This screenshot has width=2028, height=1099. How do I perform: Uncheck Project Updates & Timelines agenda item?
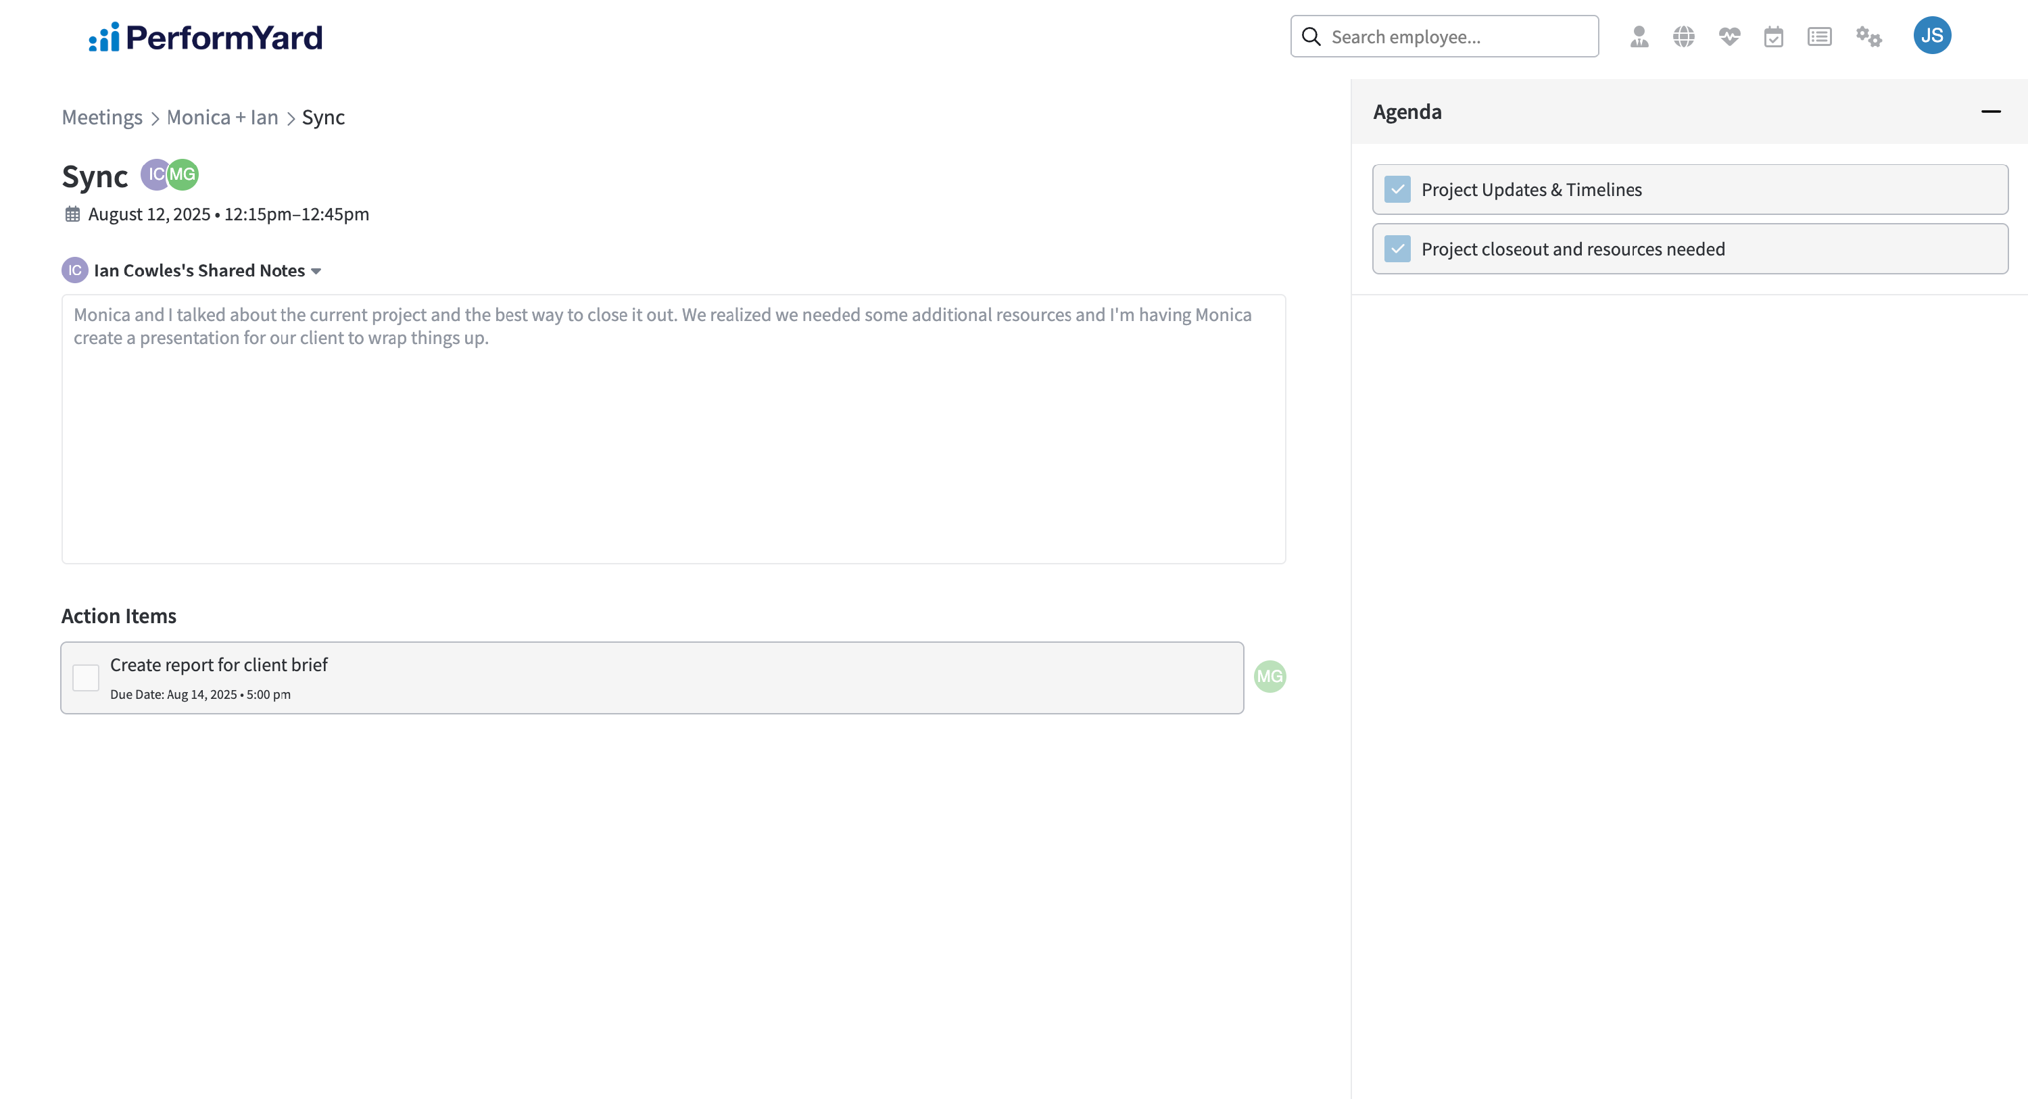[x=1397, y=190]
